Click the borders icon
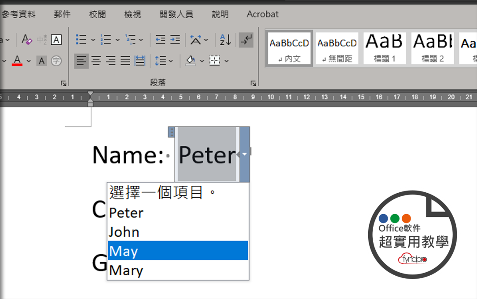Image resolution: width=477 pixels, height=299 pixels. pyautogui.click(x=215, y=61)
